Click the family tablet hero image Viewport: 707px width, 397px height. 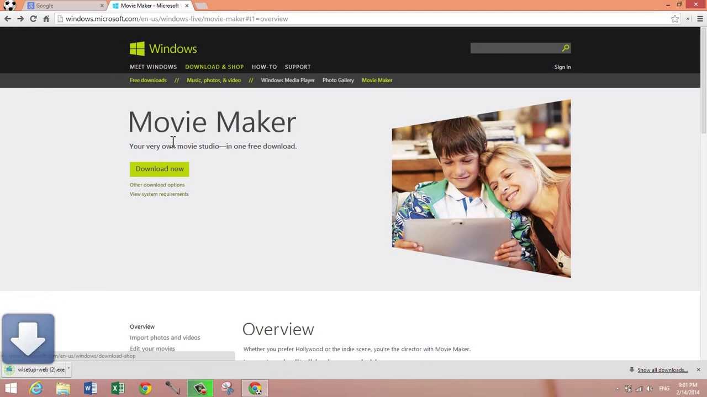(x=481, y=189)
